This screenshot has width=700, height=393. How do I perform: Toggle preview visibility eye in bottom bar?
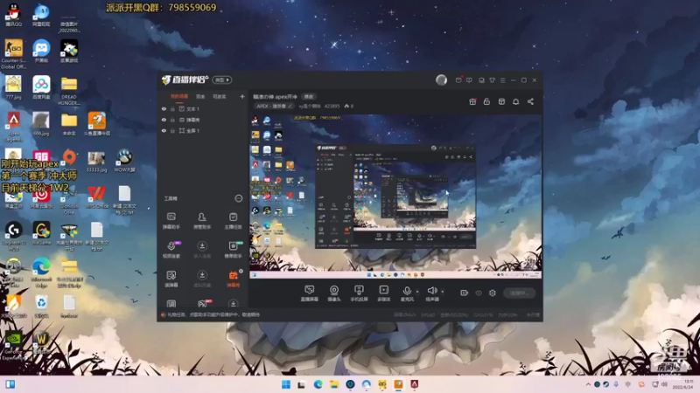click(x=479, y=293)
